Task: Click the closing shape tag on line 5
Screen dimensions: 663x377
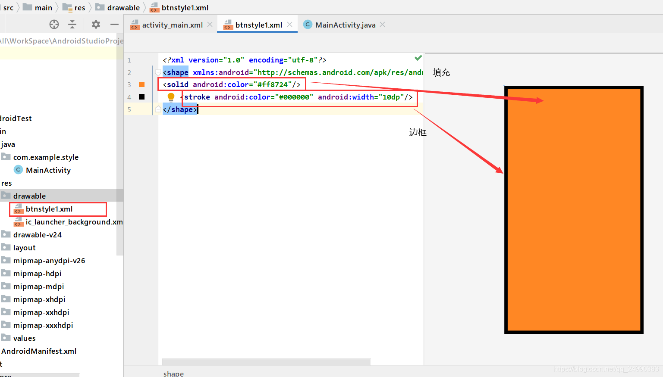Action: tap(180, 109)
